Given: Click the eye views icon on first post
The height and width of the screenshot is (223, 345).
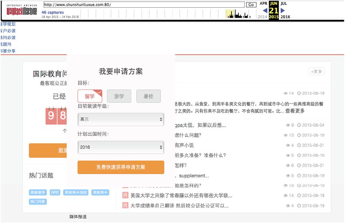Looking at the screenshot, I should 285,94.
